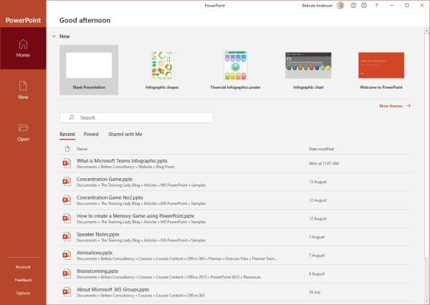Click the scroll up arrow of the vertical scrollbar
This screenshot has height=305, width=430.
tap(426, 31)
